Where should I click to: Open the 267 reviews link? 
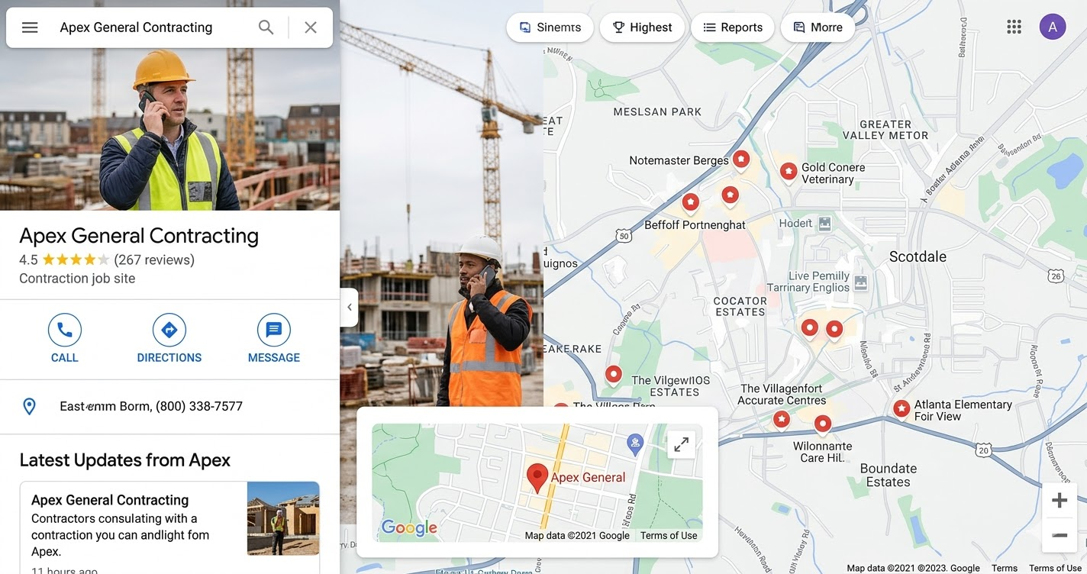click(154, 260)
